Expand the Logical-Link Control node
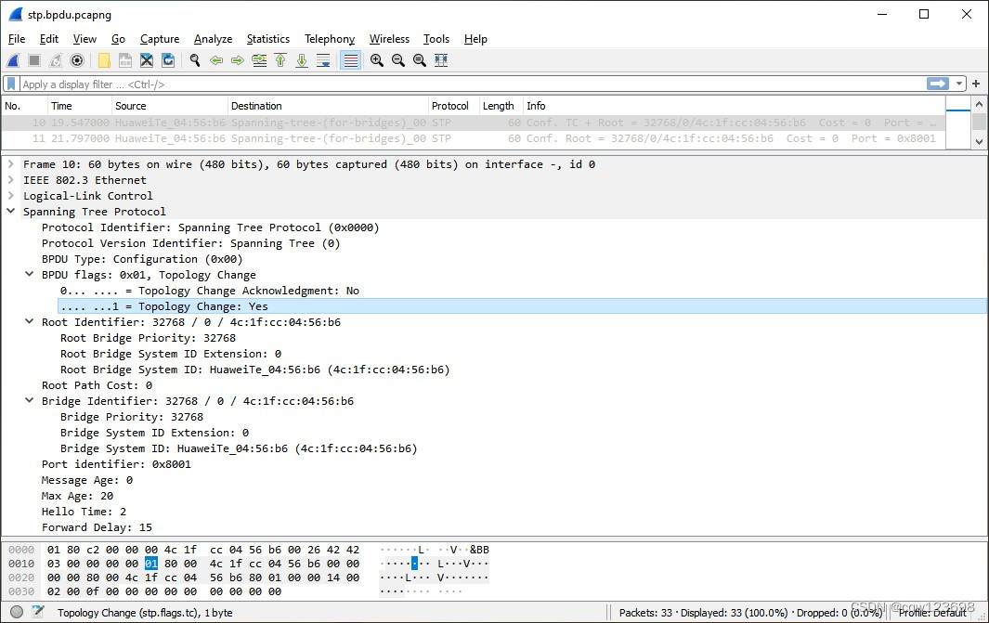989x623 pixels. tap(11, 196)
